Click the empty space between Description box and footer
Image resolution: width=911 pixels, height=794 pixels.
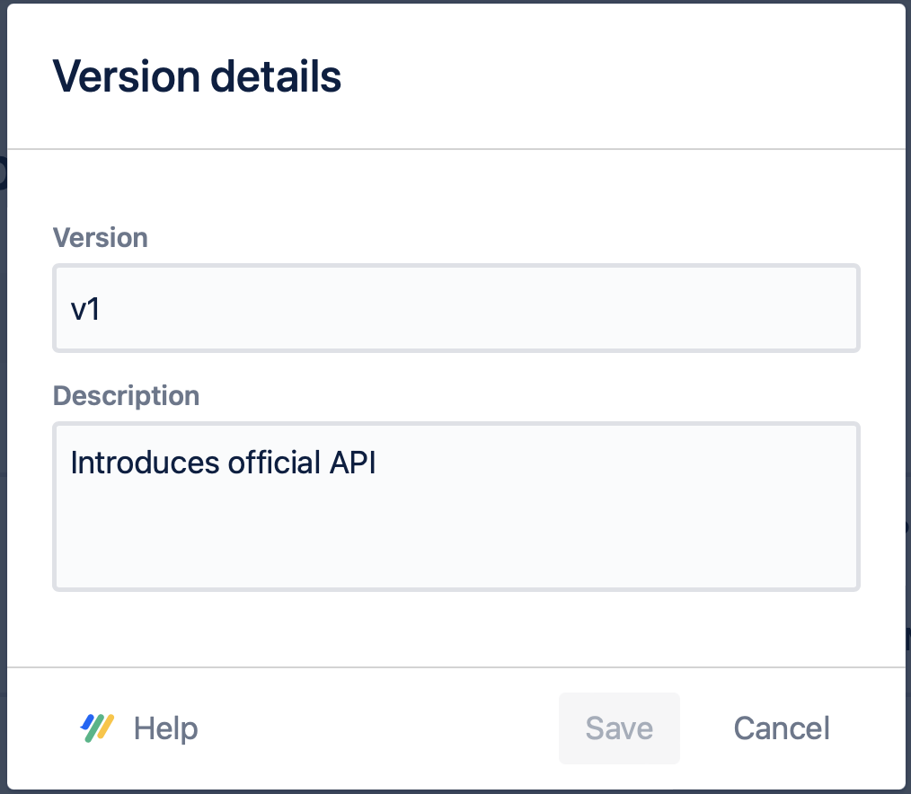456,629
